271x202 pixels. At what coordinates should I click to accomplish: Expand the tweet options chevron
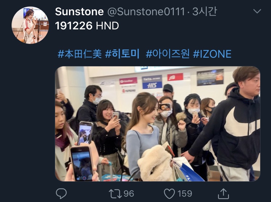tap(257, 11)
